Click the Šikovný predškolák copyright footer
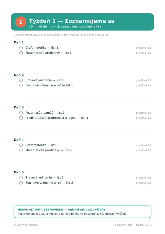The height and width of the screenshot is (234, 165). pyautogui.click(x=26, y=225)
